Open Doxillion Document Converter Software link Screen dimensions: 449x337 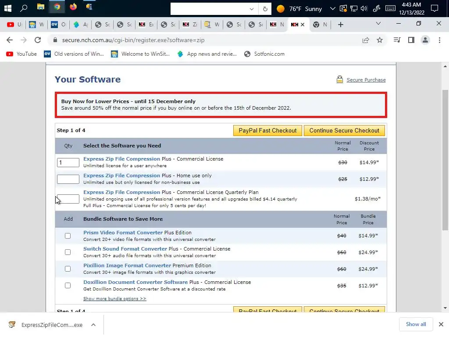(x=135, y=282)
